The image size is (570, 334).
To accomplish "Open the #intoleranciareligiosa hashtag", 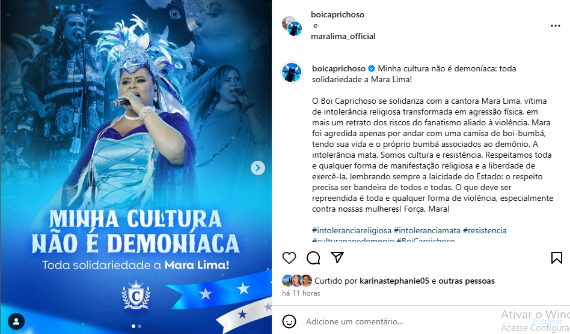I will (352, 230).
